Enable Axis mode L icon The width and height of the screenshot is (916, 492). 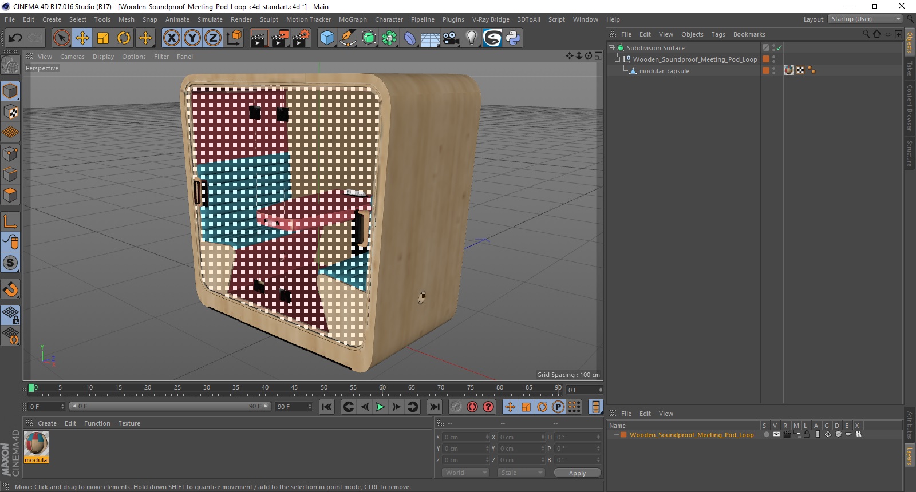(10, 221)
